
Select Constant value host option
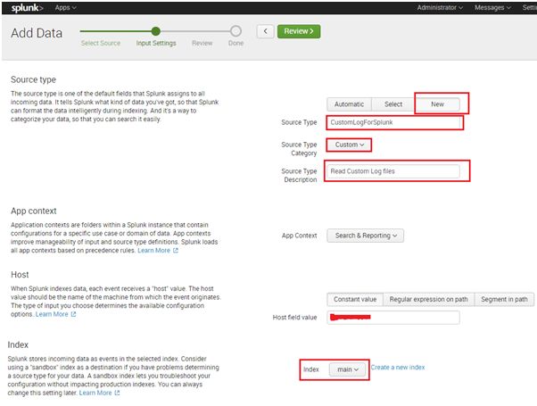(x=355, y=299)
